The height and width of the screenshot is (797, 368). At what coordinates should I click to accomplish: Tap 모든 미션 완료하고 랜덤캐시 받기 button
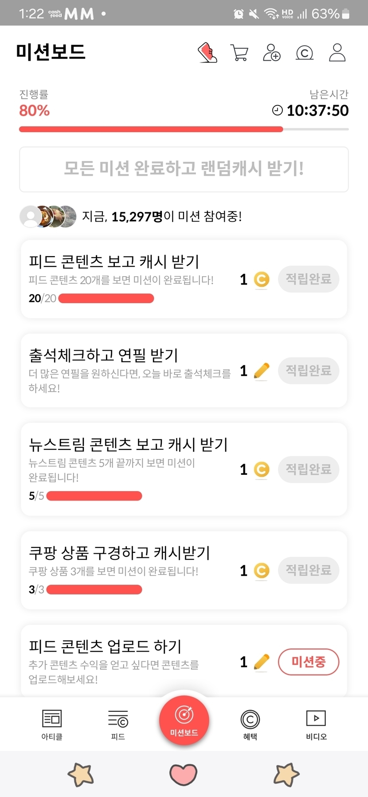pyautogui.click(x=184, y=169)
